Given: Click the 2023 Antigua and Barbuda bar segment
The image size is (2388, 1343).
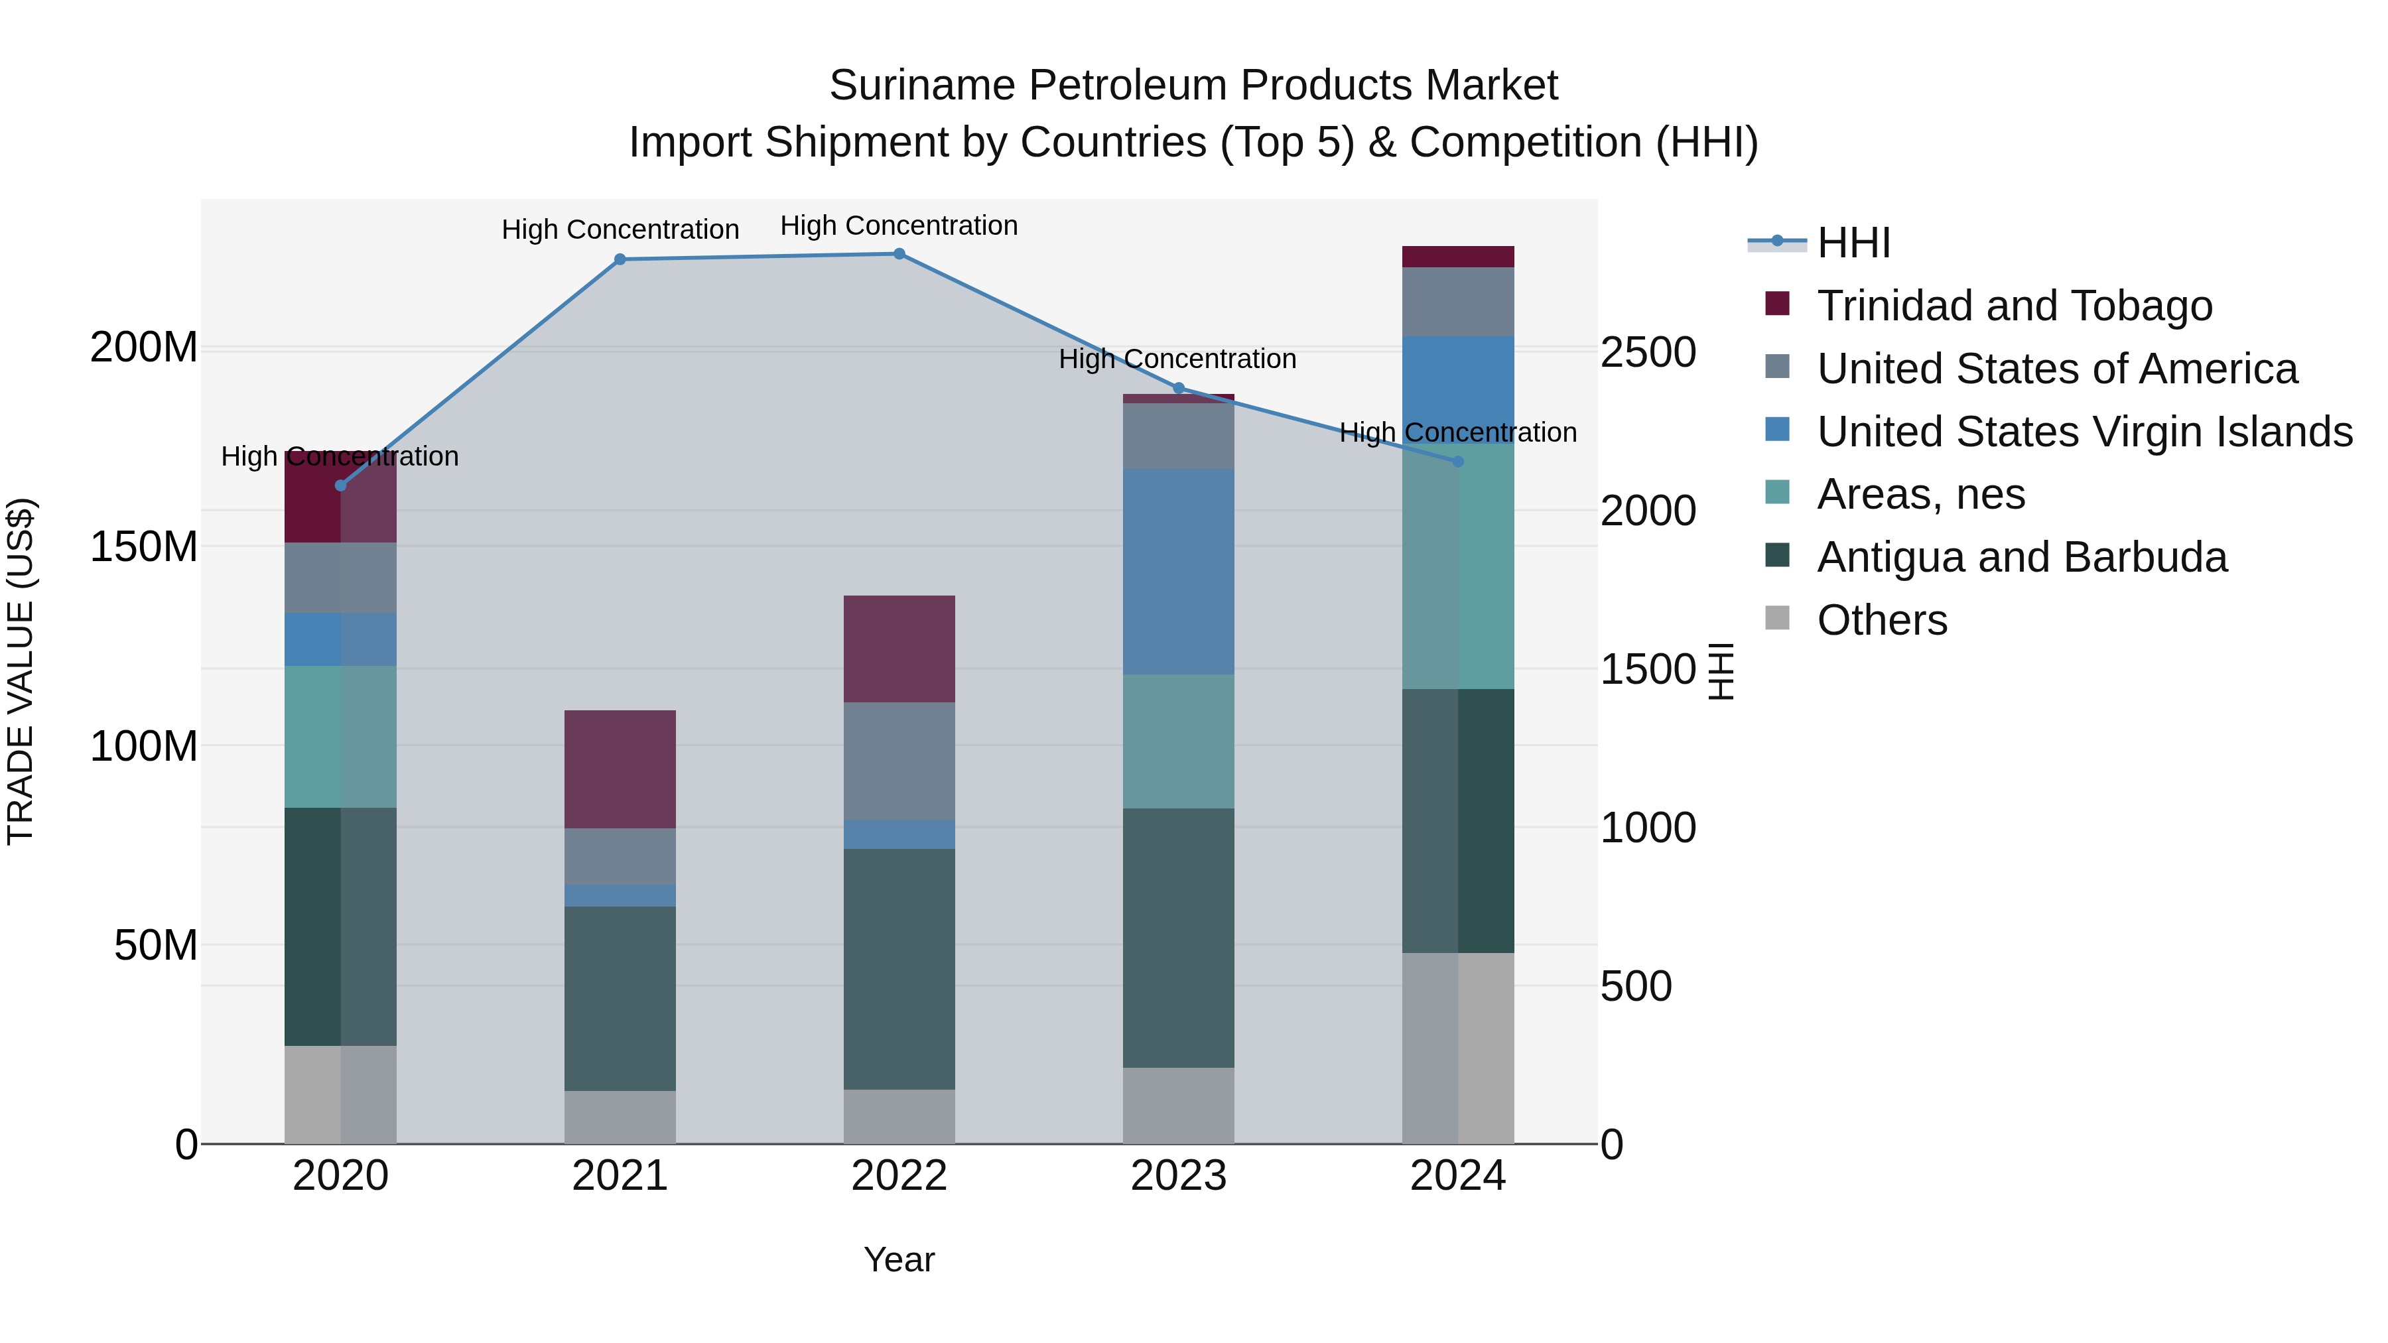Looking at the screenshot, I should pyautogui.click(x=1179, y=938).
